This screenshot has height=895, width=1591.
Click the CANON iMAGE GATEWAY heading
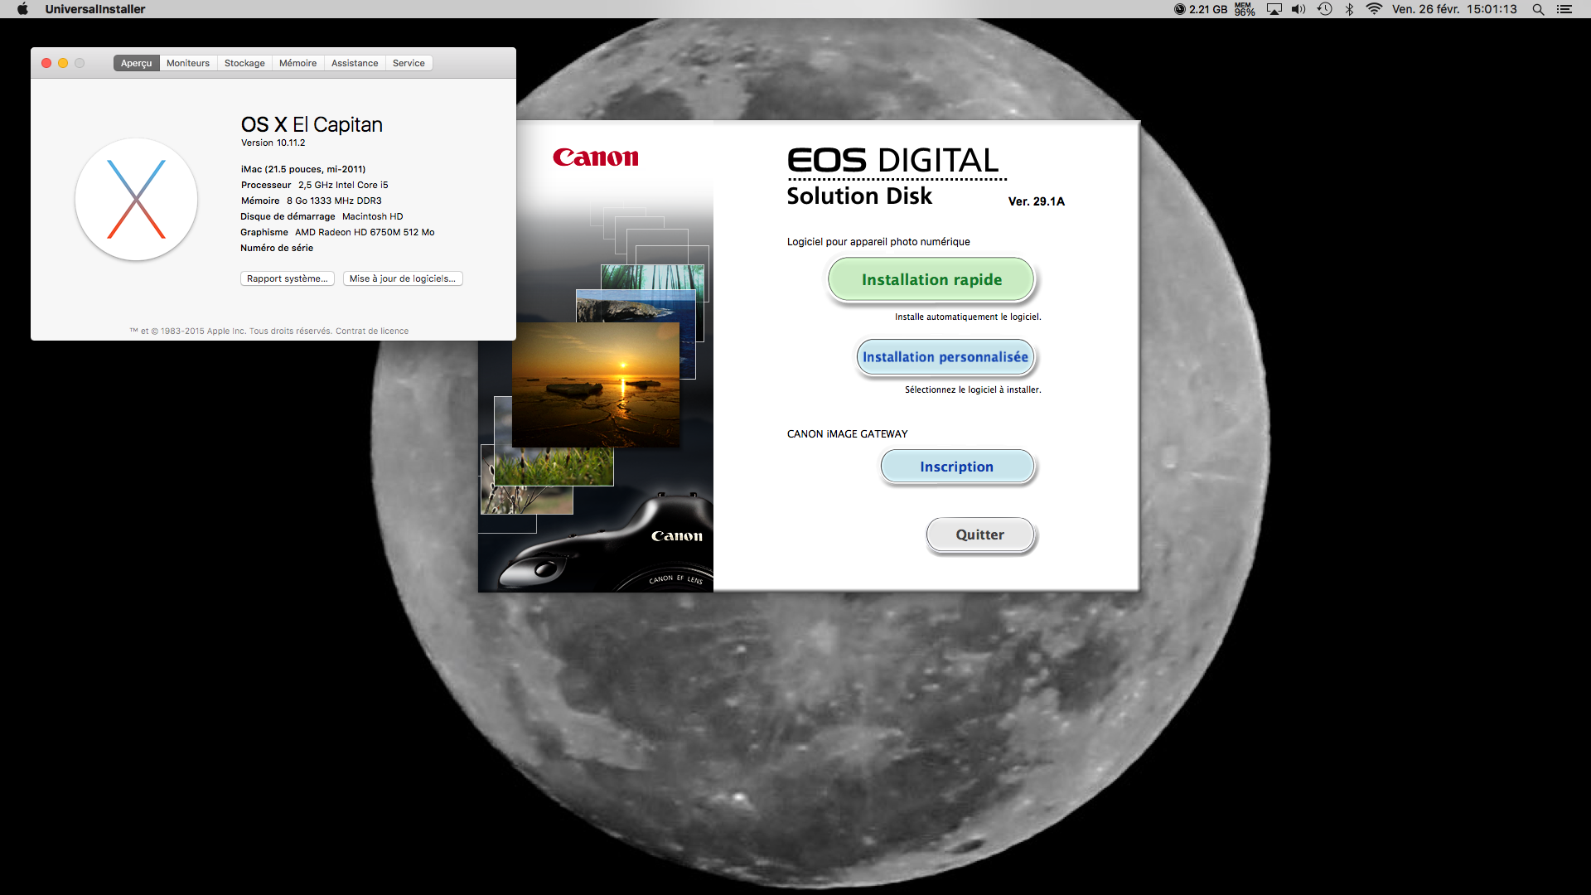coord(847,433)
